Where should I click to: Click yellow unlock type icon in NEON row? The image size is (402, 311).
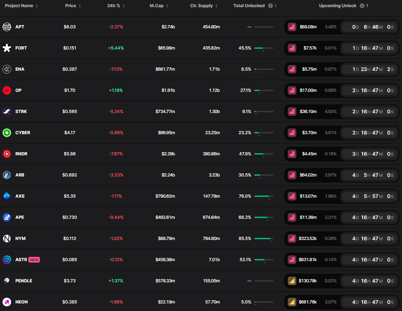[x=292, y=302]
